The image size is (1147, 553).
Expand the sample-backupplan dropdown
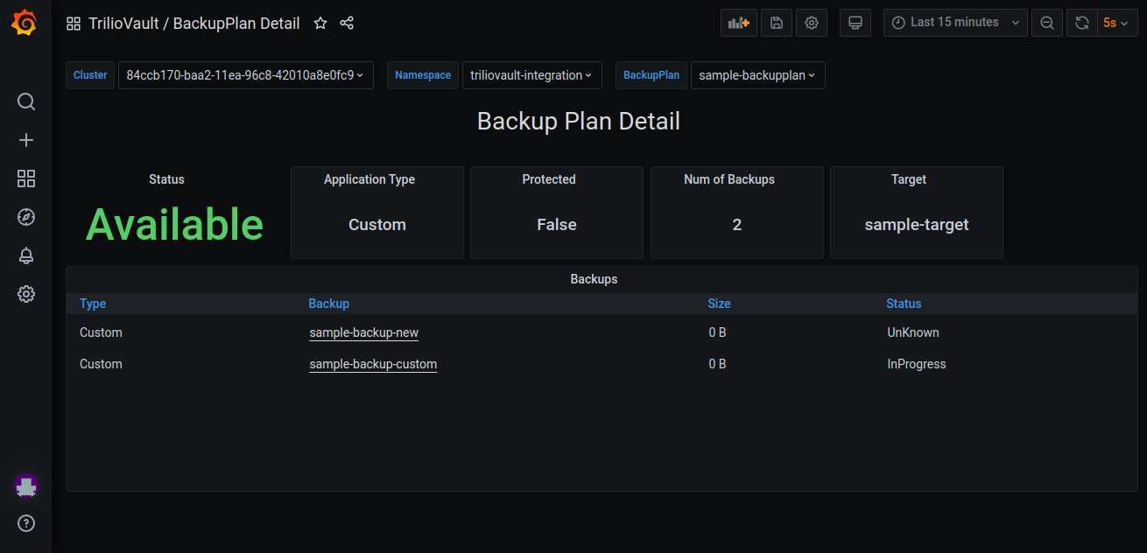point(758,75)
